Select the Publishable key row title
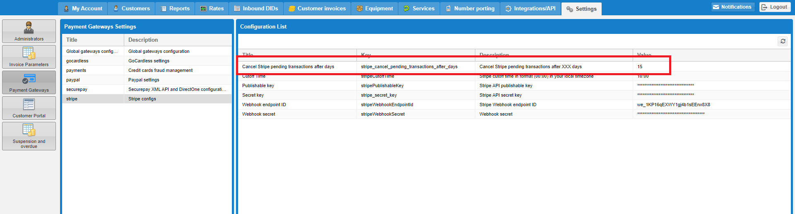 pyautogui.click(x=258, y=86)
